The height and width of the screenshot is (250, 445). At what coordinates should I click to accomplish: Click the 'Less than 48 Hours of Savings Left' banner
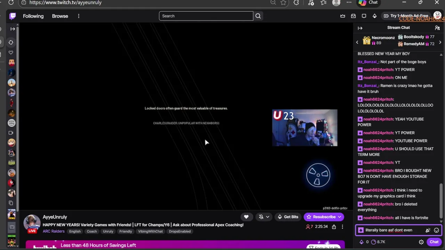[x=185, y=245]
